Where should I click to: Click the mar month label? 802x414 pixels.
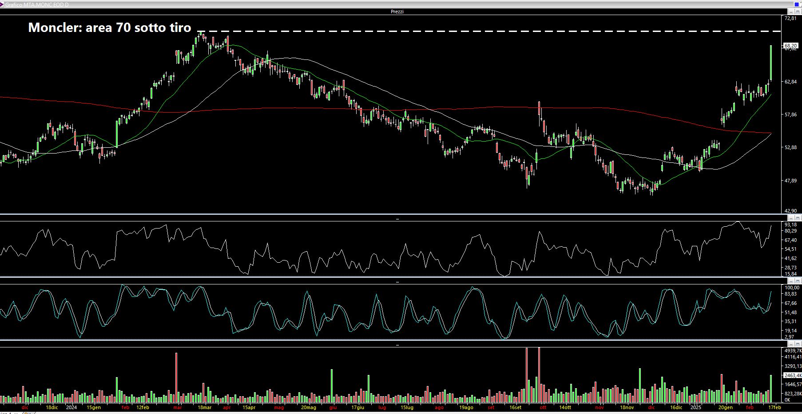[177, 407]
